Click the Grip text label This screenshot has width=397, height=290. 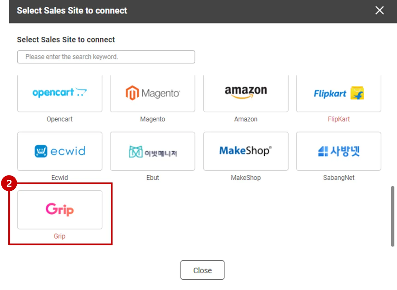(59, 236)
